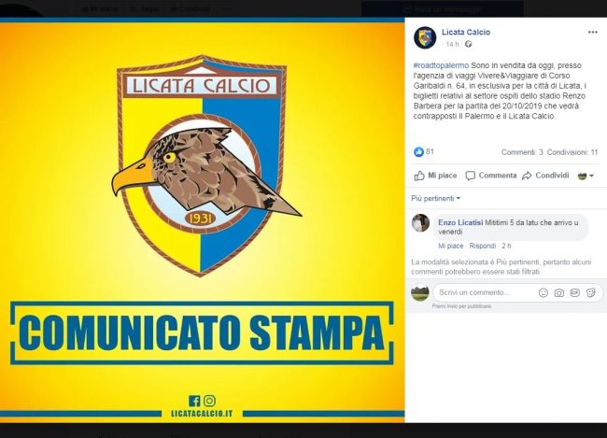This screenshot has height=438, width=607.
Task: Open the sticker picker icon
Action: pos(591,292)
